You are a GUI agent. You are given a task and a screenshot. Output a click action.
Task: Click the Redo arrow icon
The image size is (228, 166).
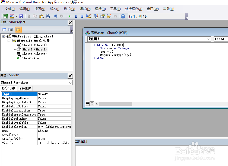[x=62, y=16]
